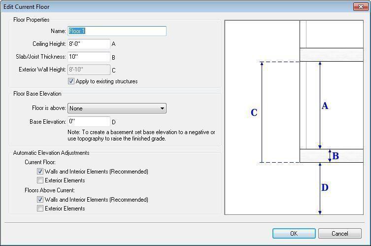Toggle Apply to existing structures checkbox

(x=71, y=81)
